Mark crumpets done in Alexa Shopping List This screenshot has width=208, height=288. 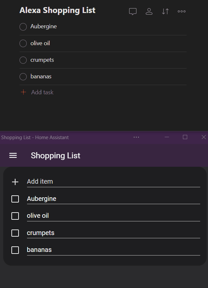point(23,60)
